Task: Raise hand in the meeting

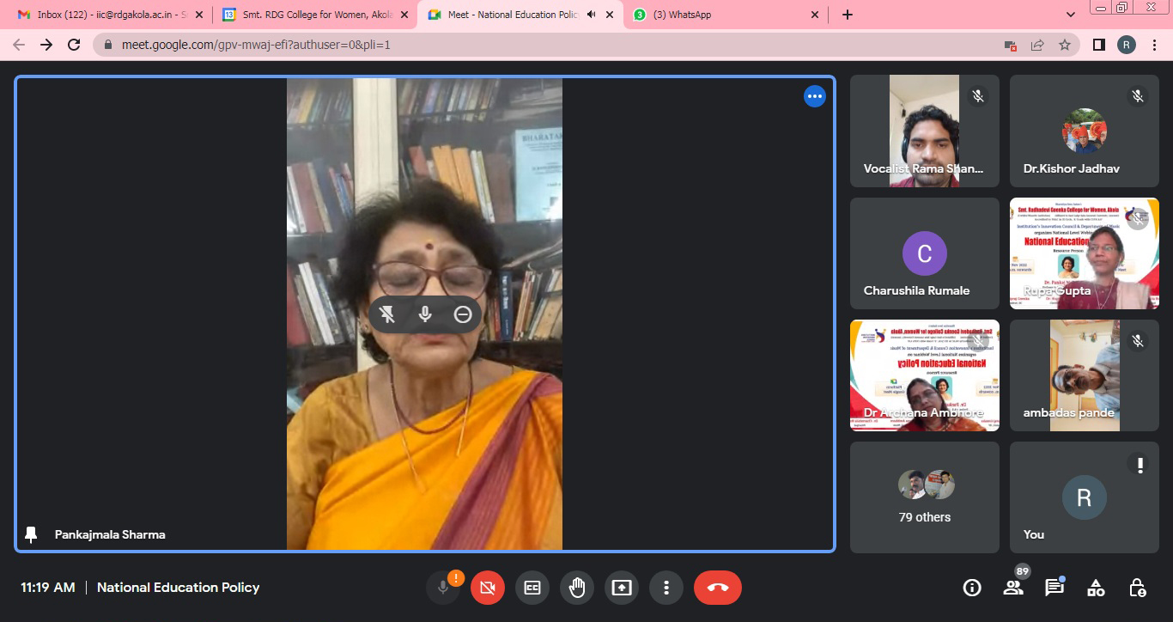Action: tap(577, 588)
